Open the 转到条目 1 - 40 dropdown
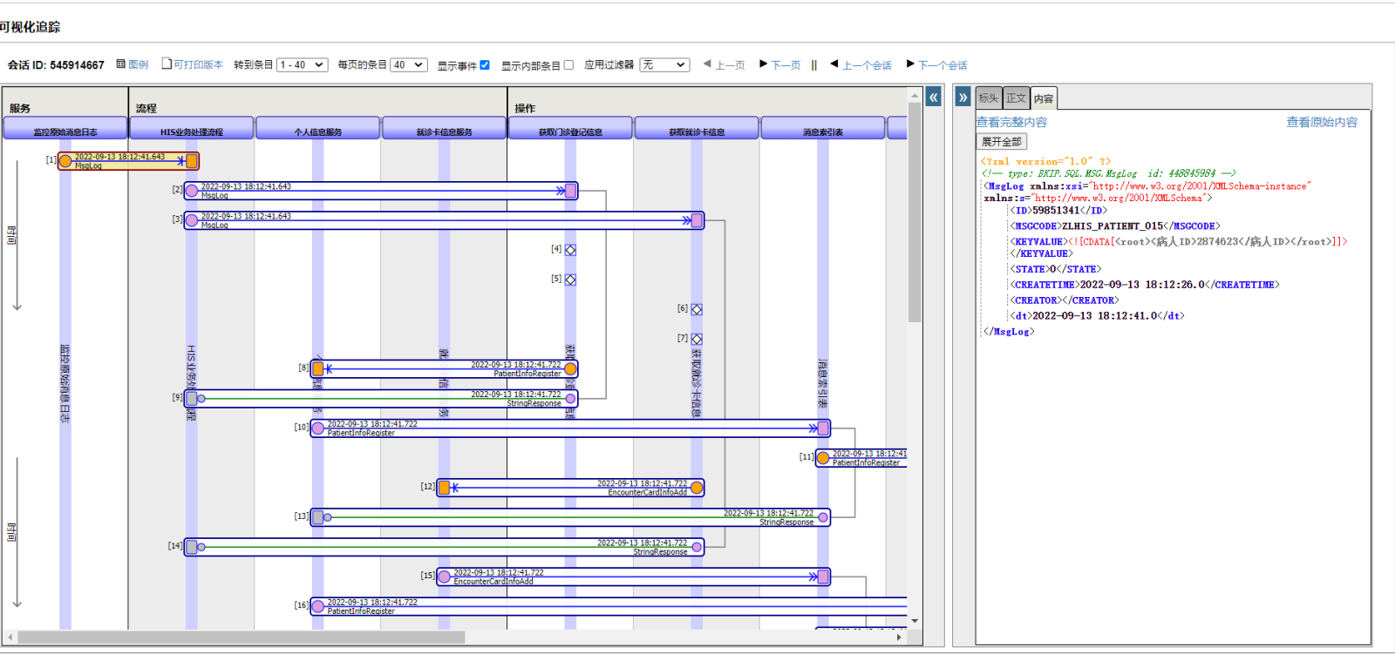Viewport: 1395px width, 654px height. tap(302, 65)
